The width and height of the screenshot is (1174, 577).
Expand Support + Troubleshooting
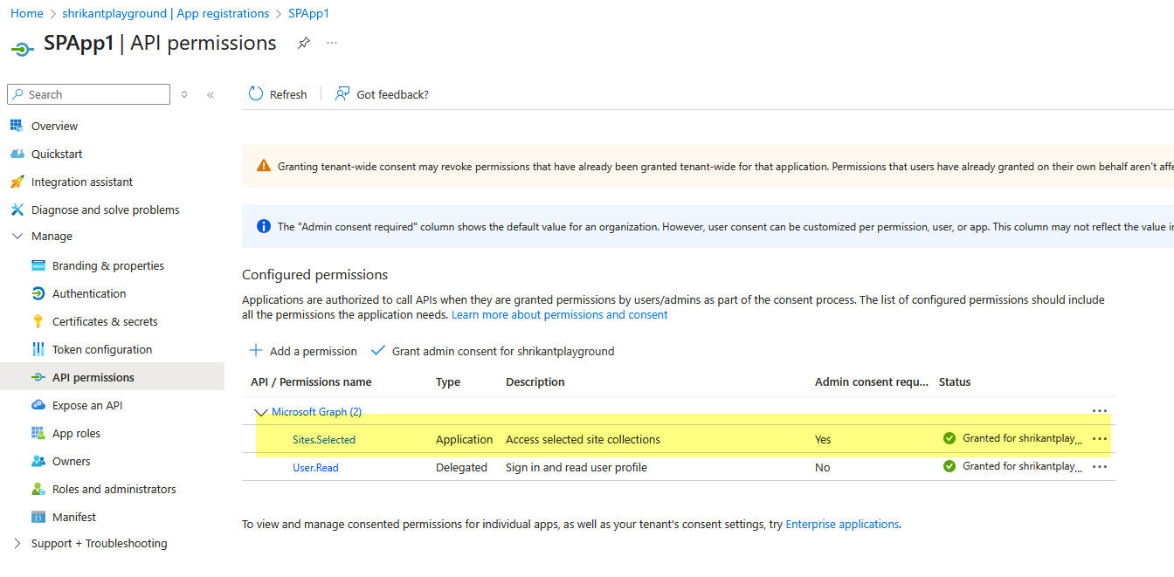click(100, 543)
